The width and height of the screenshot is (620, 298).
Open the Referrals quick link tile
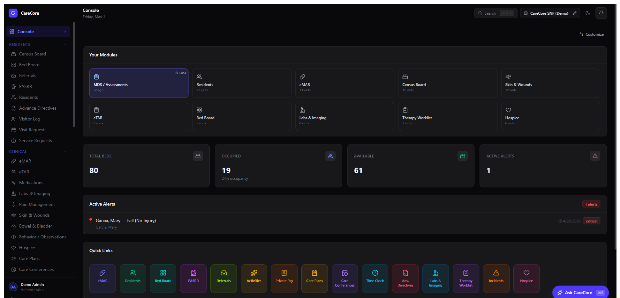pyautogui.click(x=223, y=279)
